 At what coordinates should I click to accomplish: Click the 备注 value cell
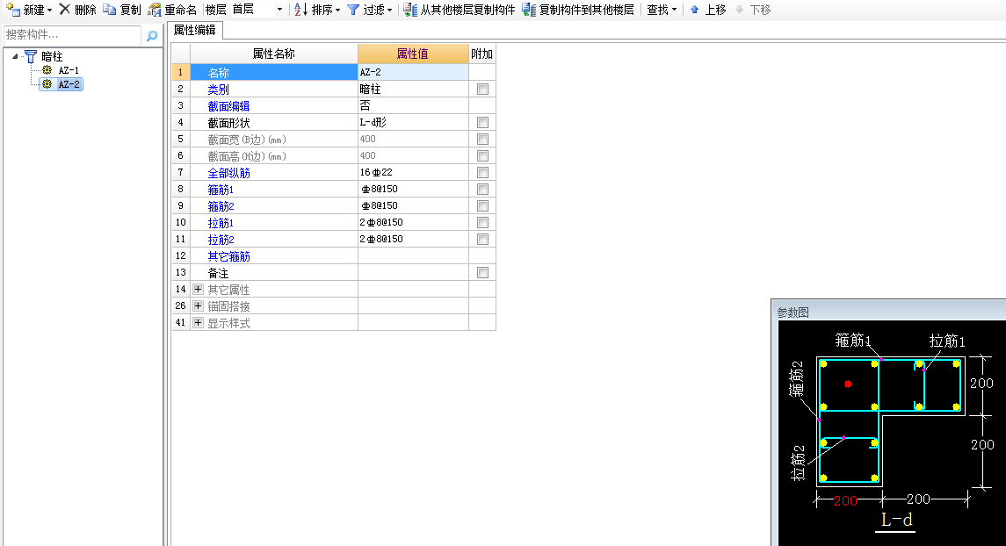click(413, 272)
